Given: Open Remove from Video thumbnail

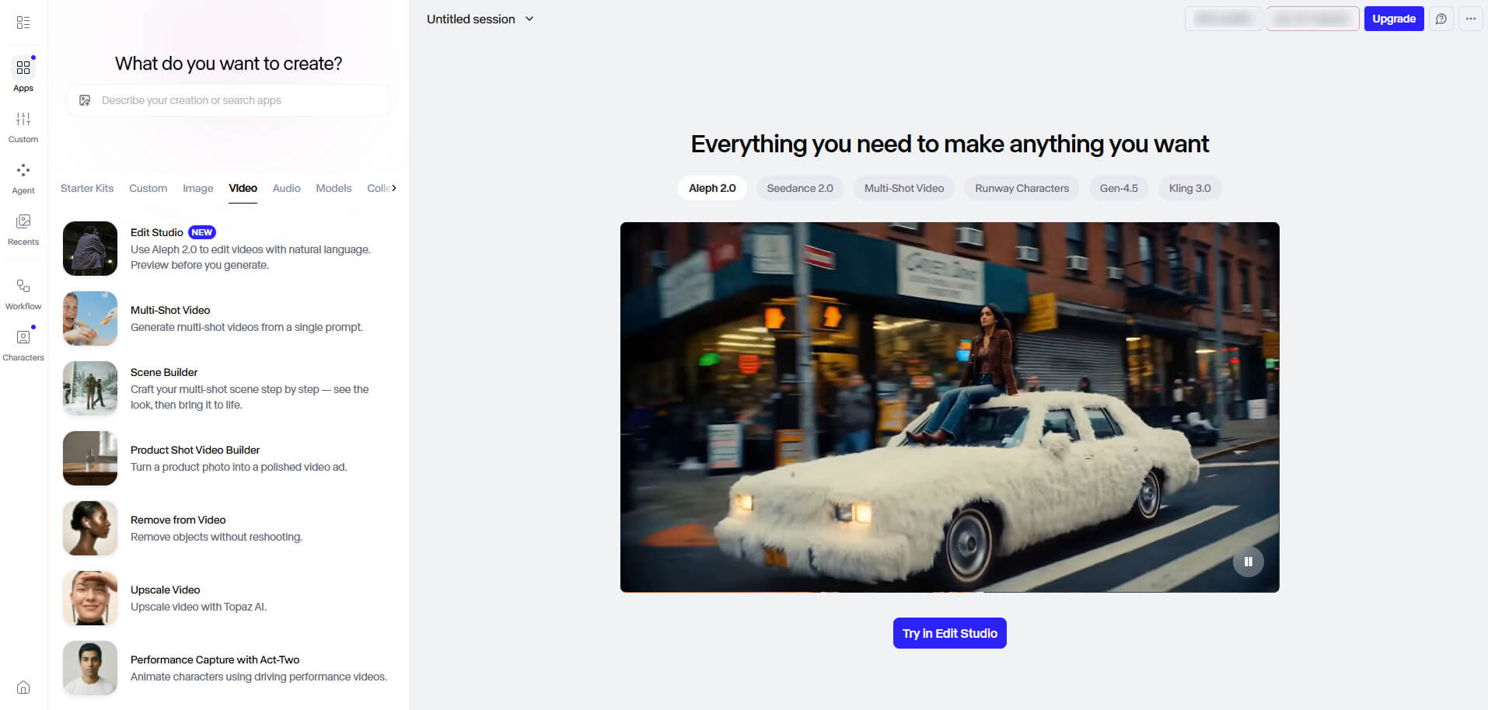Looking at the screenshot, I should click(90, 528).
